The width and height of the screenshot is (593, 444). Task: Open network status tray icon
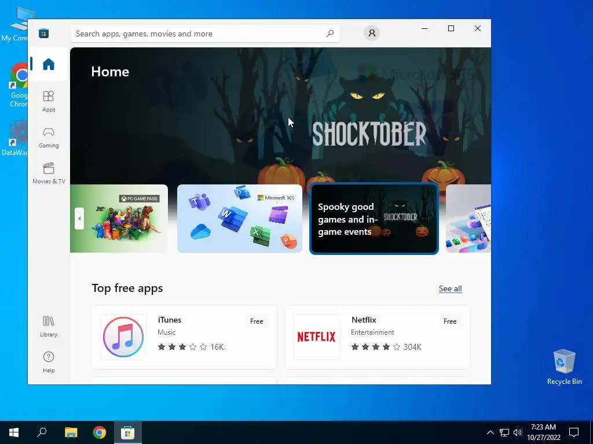pyautogui.click(x=504, y=432)
